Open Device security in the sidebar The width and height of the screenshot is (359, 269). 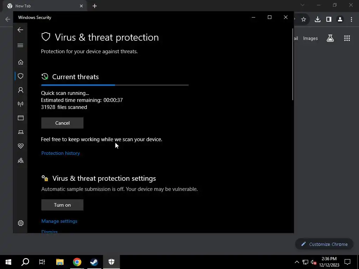point(21,132)
